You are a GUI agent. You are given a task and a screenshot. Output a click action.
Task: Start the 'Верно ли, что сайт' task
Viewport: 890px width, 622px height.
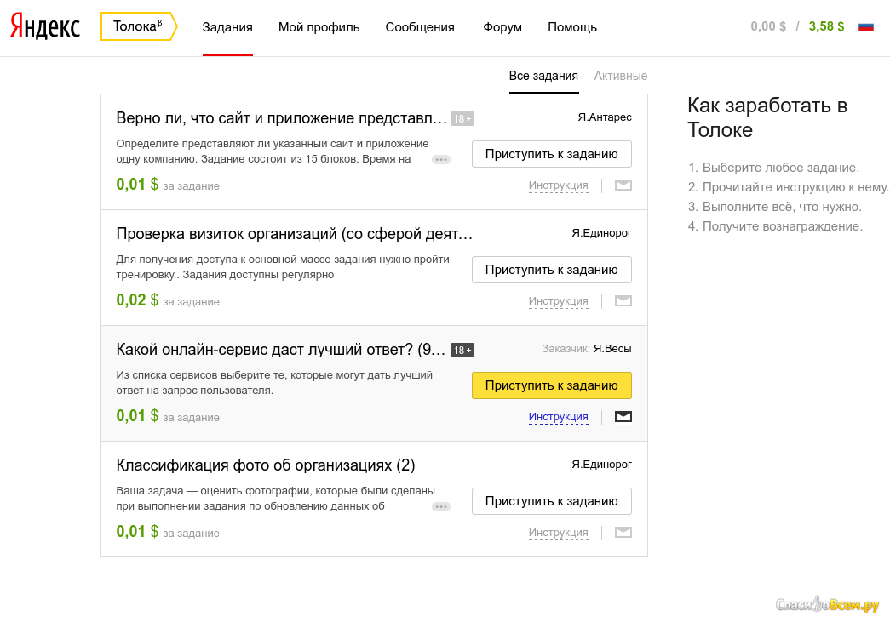pos(552,154)
